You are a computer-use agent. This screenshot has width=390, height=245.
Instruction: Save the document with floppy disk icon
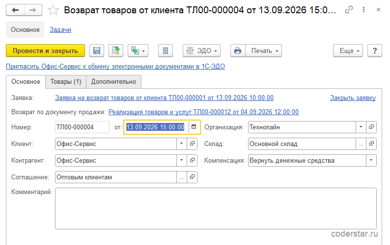(97, 50)
